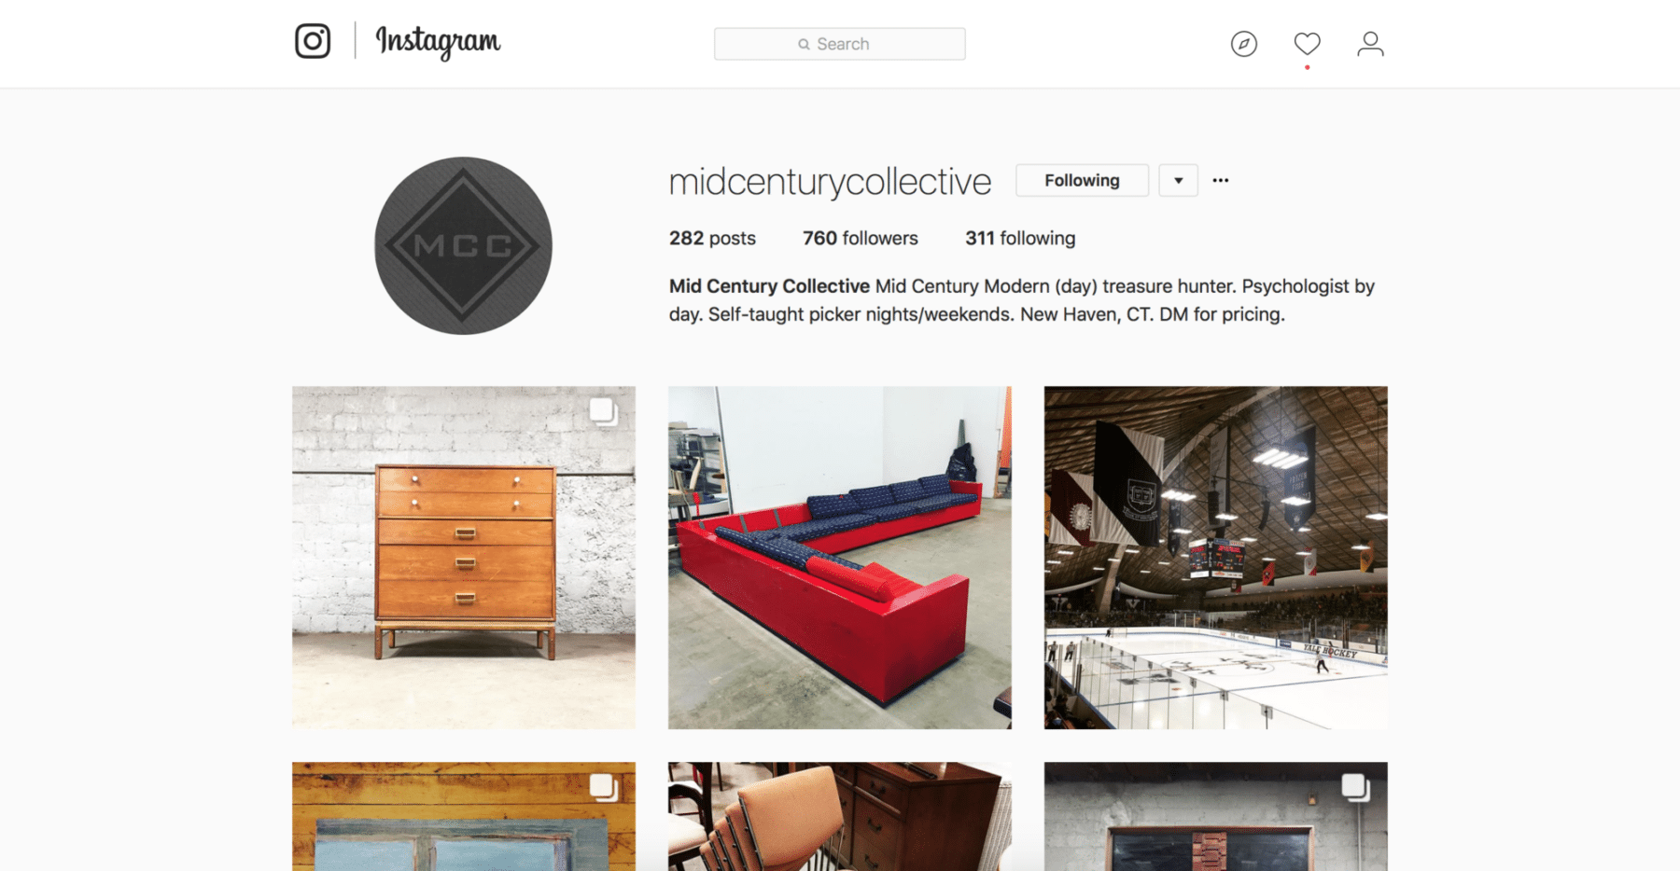Click the 282 posts count
The width and height of the screenshot is (1680, 871).
712,238
